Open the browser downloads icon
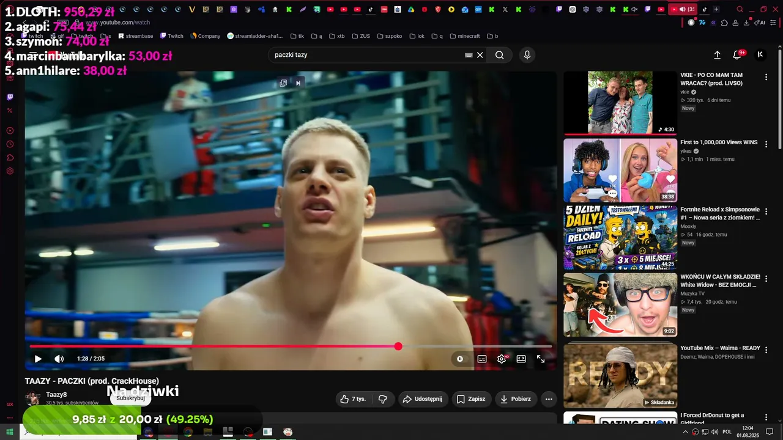The height and width of the screenshot is (440, 783). (x=747, y=23)
